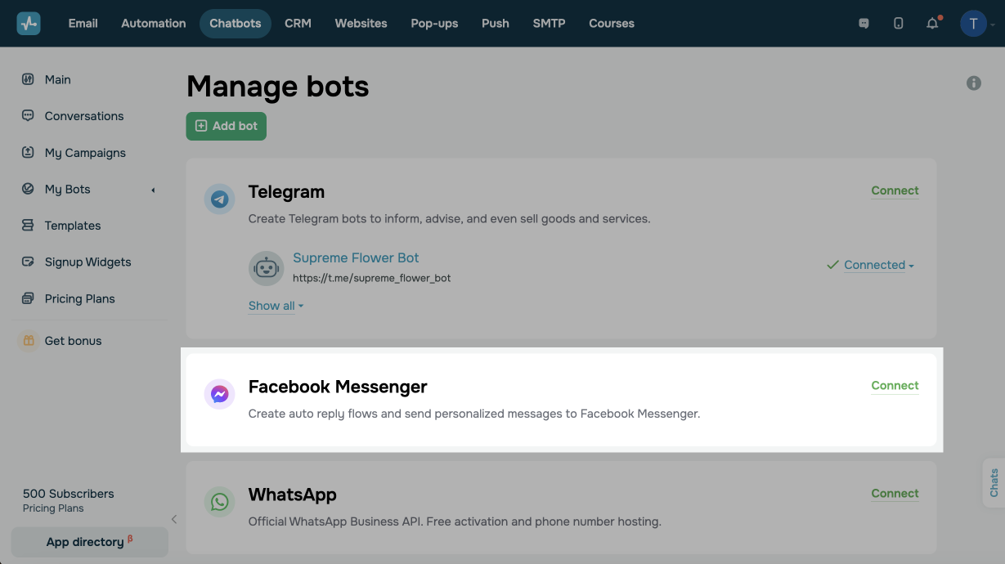Click the Add bot button
The image size is (1005, 564).
coord(227,126)
